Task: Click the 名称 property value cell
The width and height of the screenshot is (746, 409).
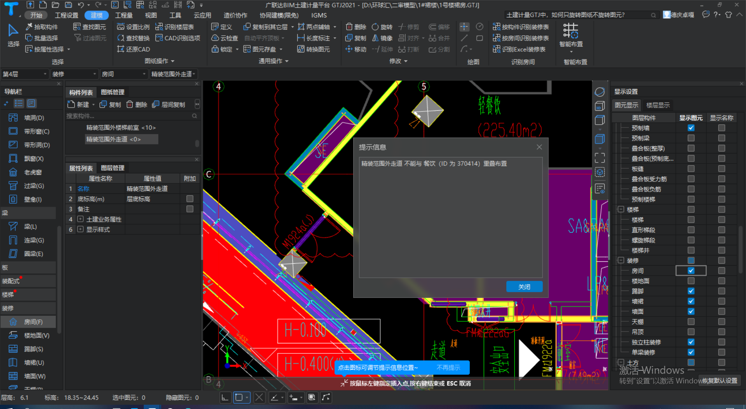Action: tap(152, 189)
